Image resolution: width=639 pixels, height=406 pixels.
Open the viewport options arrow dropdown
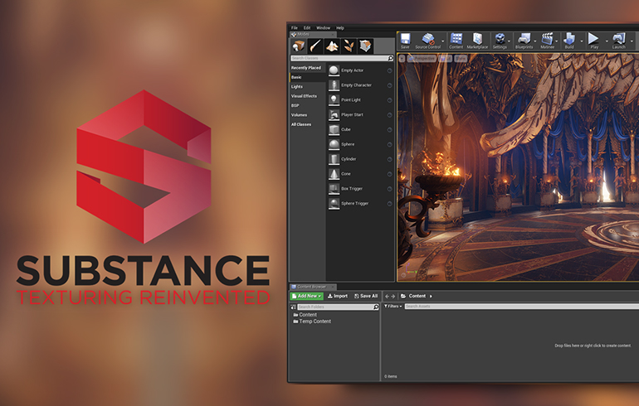click(402, 59)
